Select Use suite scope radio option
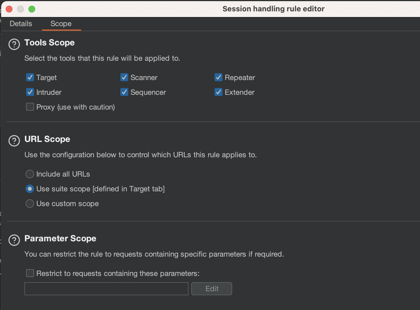The width and height of the screenshot is (420, 310). (30, 189)
